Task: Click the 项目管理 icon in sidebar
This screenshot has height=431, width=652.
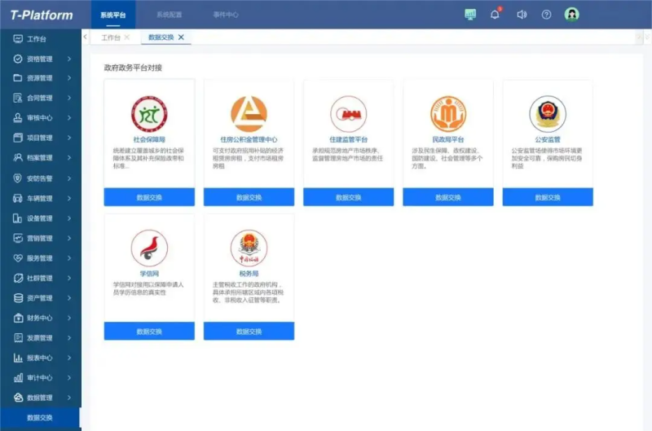Action: [x=18, y=138]
